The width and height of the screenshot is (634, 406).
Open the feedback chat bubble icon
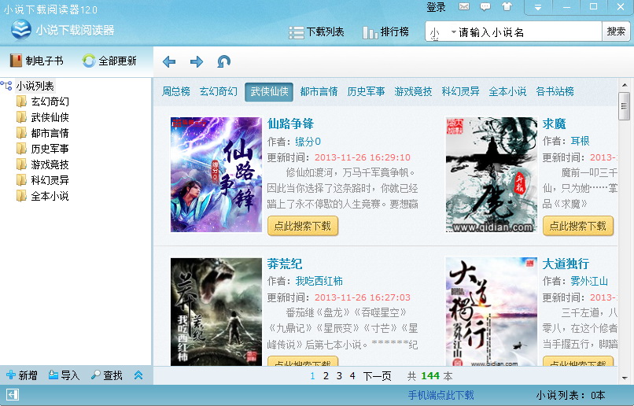click(x=485, y=6)
